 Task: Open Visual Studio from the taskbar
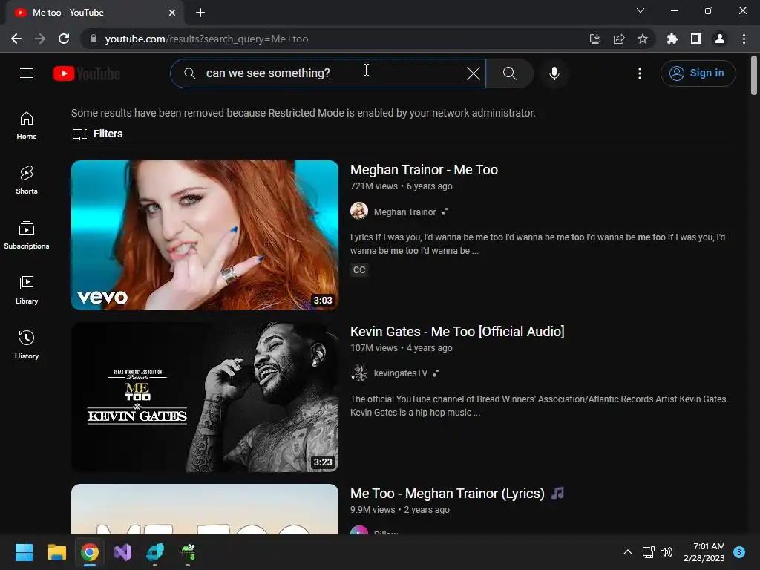tap(122, 552)
